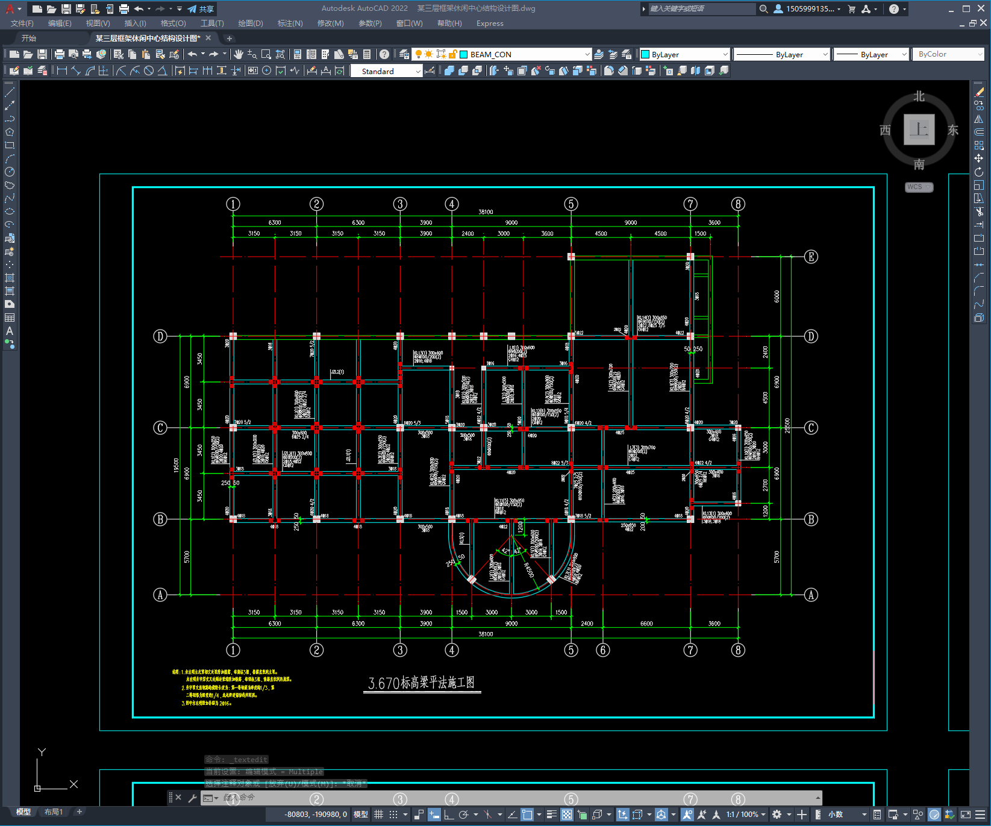The image size is (991, 826).
Task: Click the Help question mark in the standard toolbar
Action: coord(384,54)
